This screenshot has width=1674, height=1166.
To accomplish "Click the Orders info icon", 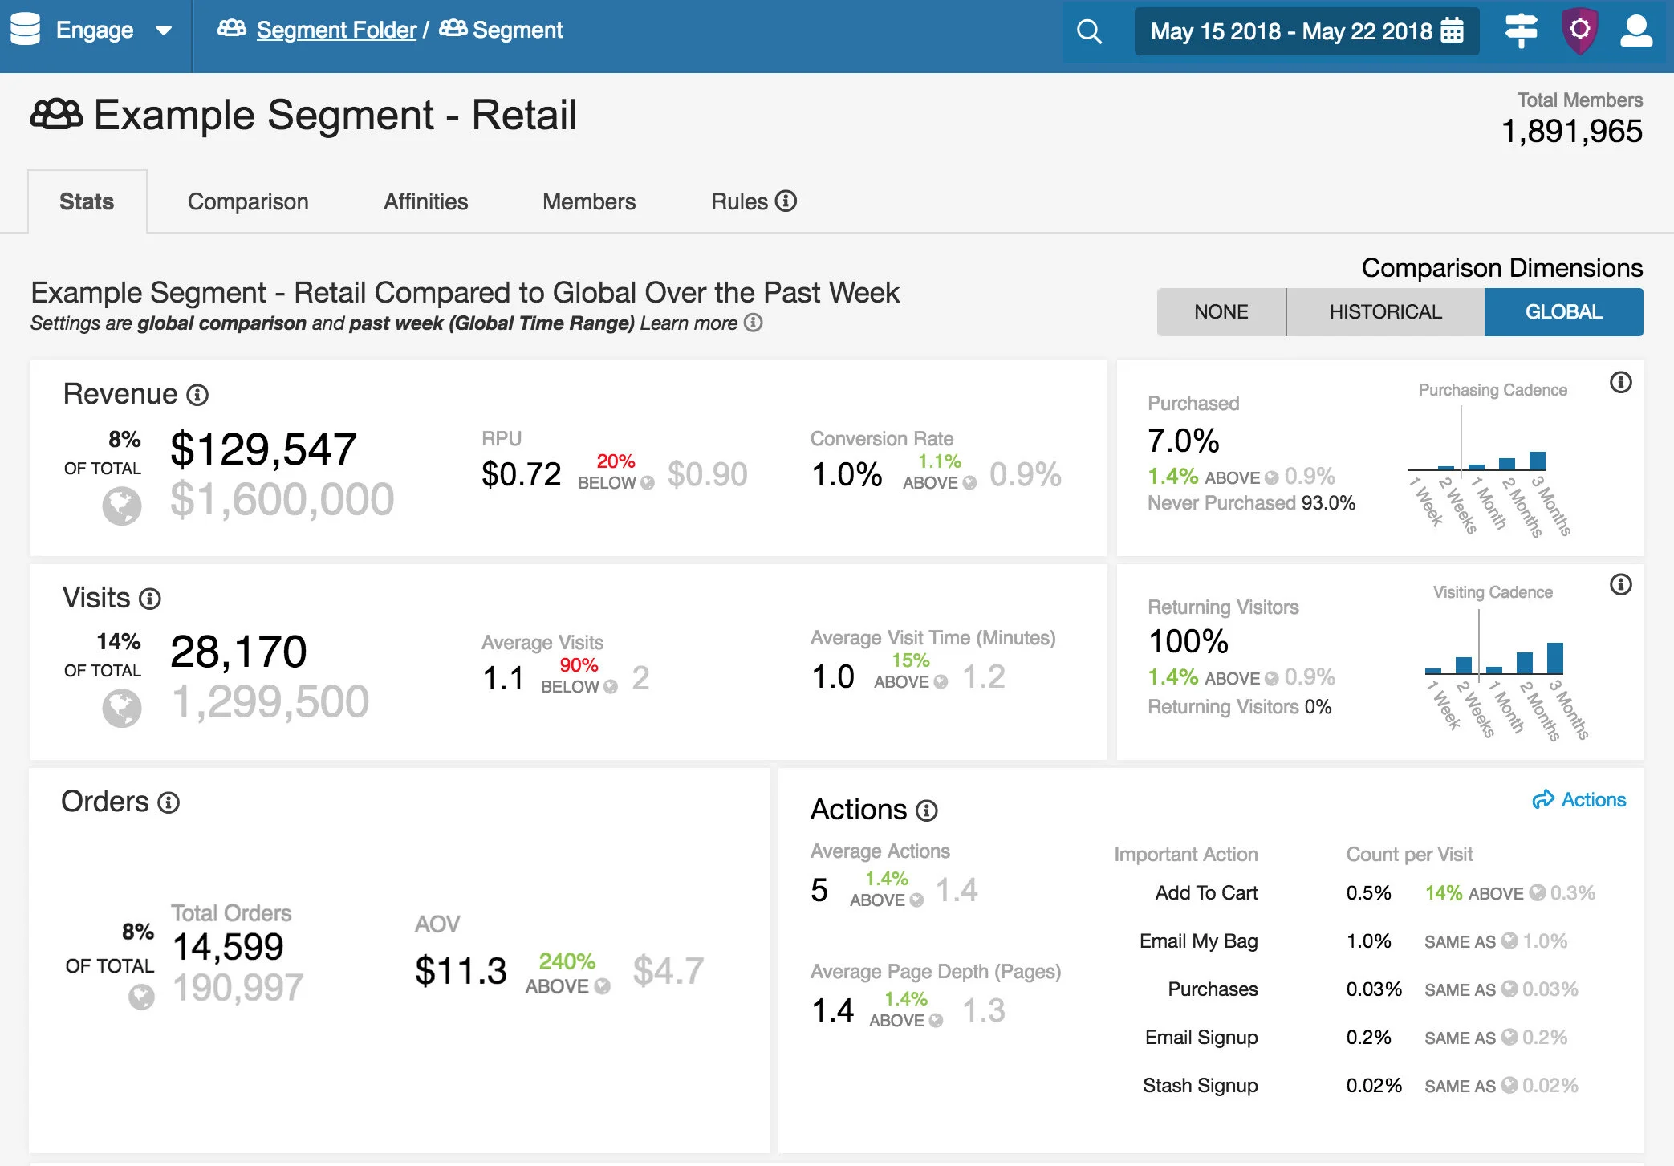I will [x=169, y=802].
